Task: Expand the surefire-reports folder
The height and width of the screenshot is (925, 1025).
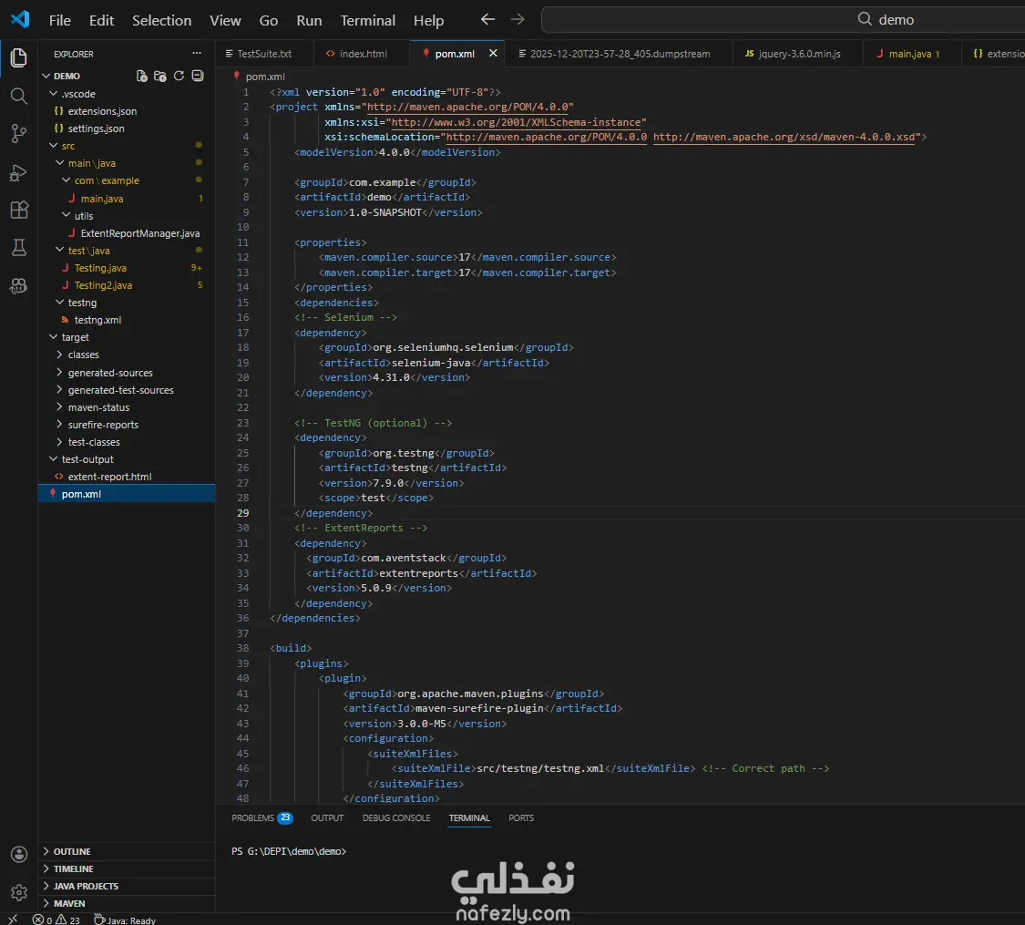Action: tap(59, 425)
